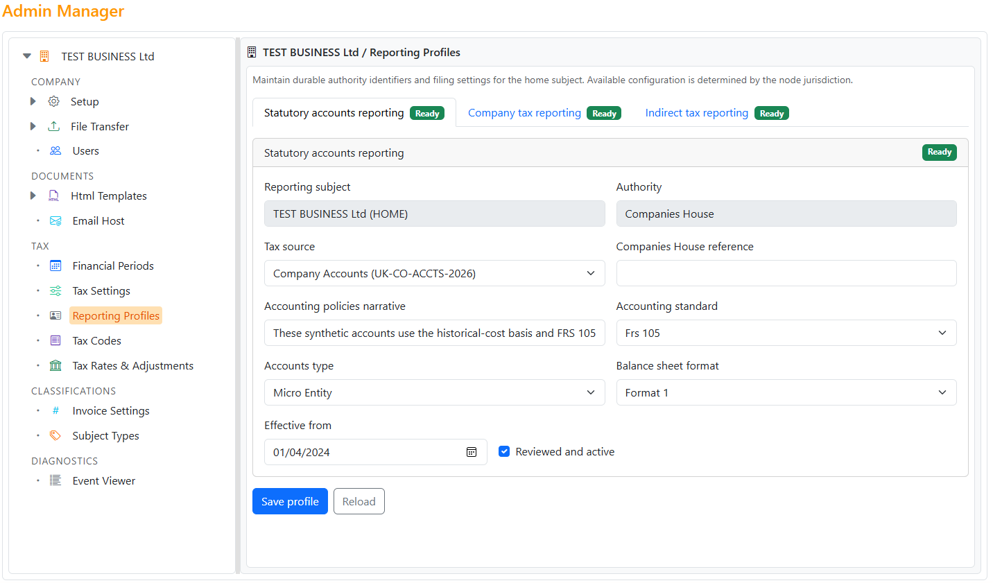Click the Tax Rates bank icon
Viewport: 993px width, 583px height.
tap(55, 365)
